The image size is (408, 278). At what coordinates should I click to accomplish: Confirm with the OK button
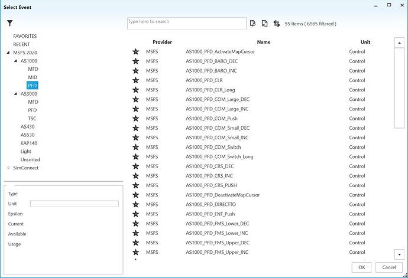(362, 267)
